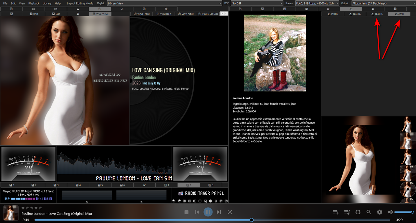Select the Vinyl Artist tab

[x=186, y=14]
